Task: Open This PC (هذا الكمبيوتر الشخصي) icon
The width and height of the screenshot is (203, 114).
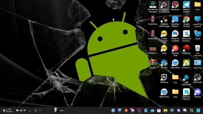Action: 197,22
